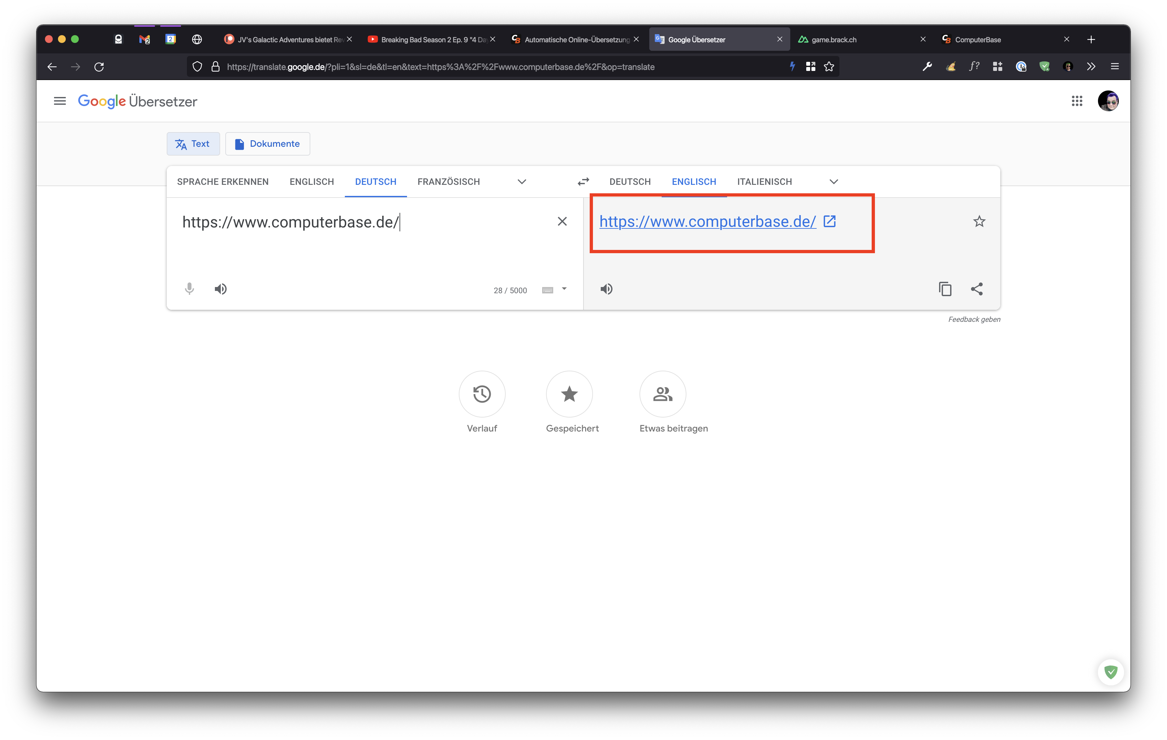
Task: Click the speaker/audio icon in translation panel
Action: pos(607,288)
